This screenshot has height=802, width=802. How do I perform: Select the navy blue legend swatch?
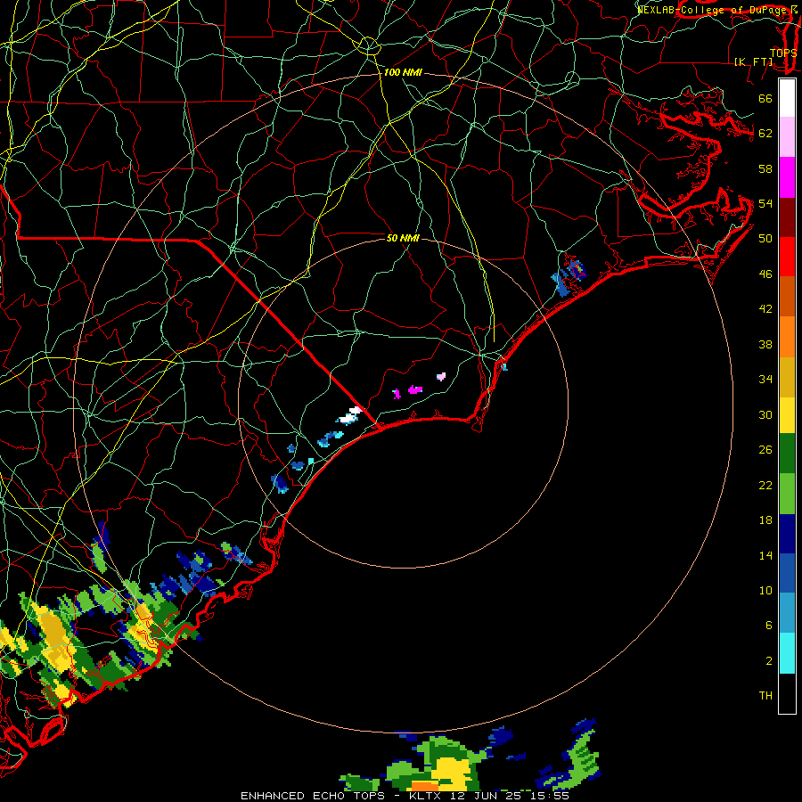787,534
